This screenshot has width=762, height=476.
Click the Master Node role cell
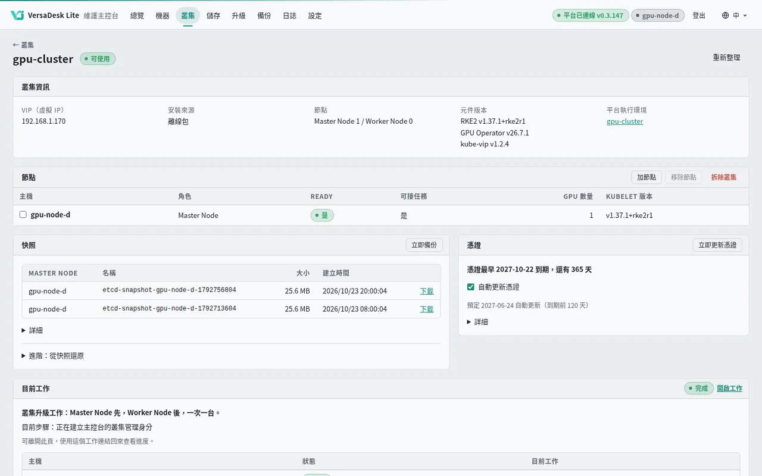pos(198,215)
